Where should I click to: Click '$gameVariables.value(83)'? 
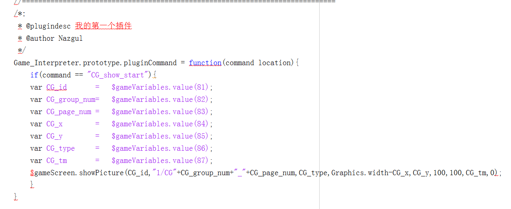pyautogui.click(x=160, y=112)
